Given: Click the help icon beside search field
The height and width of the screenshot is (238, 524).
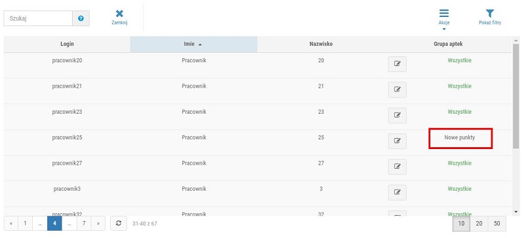Looking at the screenshot, I should tap(81, 18).
